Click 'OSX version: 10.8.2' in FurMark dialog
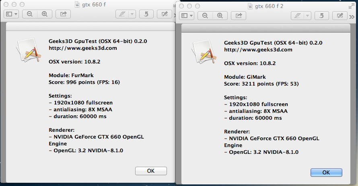 pos(74,62)
